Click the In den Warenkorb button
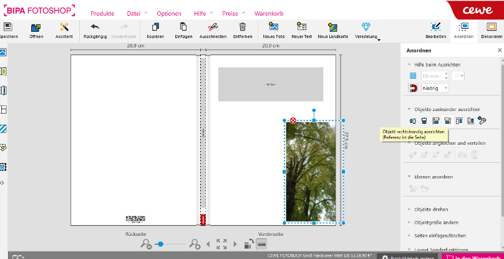 click(x=473, y=257)
